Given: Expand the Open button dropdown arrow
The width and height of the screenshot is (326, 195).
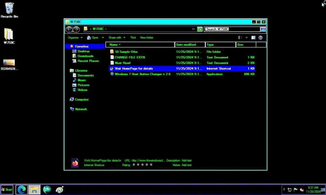Looking at the screenshot, I should pos(103,38).
